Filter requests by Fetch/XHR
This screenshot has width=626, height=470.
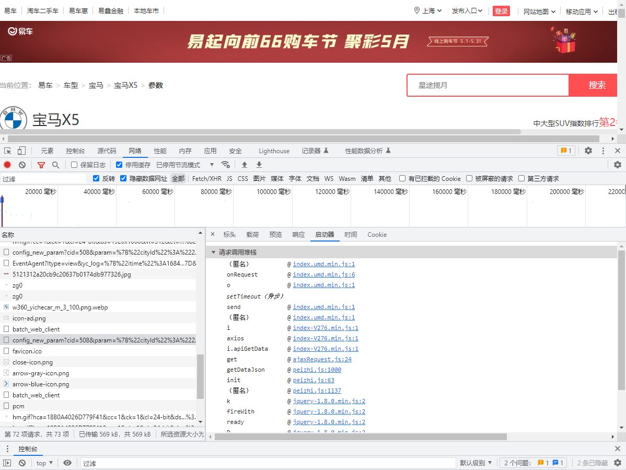click(207, 178)
